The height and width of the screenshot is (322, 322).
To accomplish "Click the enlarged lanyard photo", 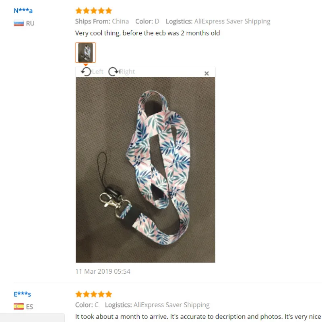I will pyautogui.click(x=145, y=169).
